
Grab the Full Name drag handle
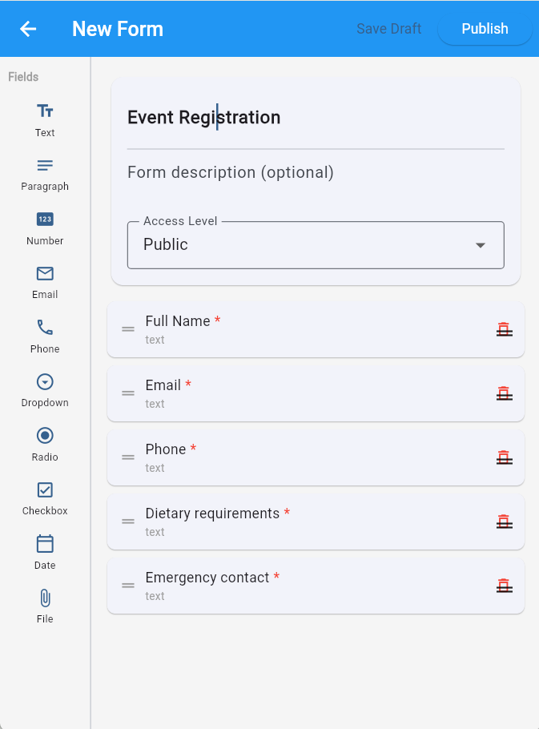[x=128, y=329]
